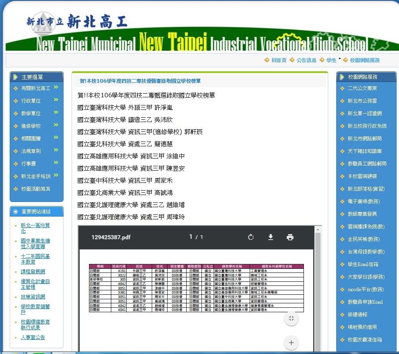Open 全民英檢(教務) service link
The width and height of the screenshot is (399, 354).
click(364, 239)
